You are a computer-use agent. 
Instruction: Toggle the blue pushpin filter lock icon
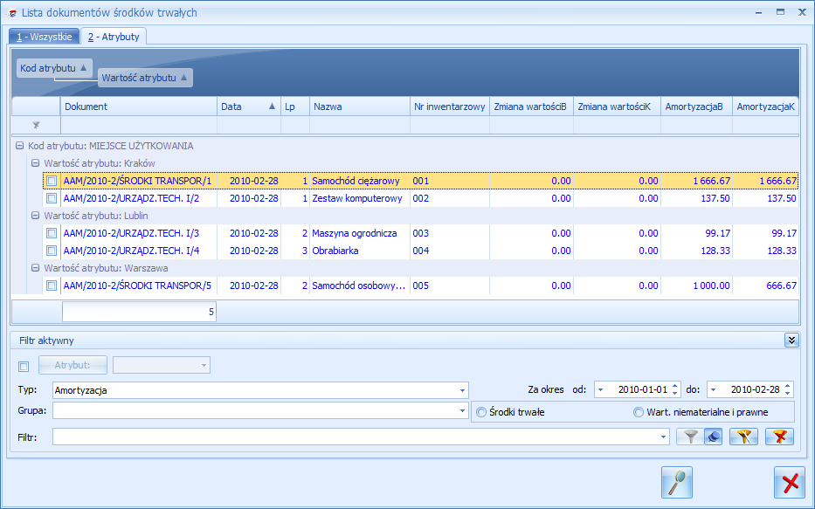[x=714, y=437]
